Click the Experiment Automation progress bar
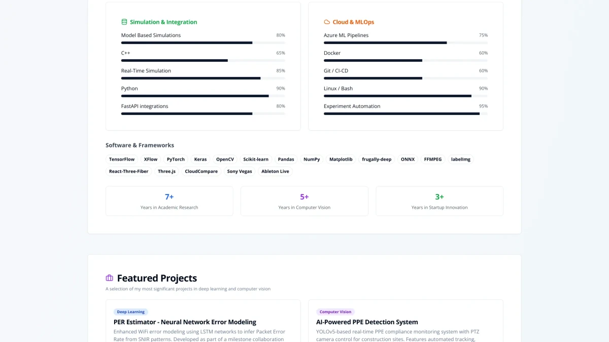609x342 pixels. coord(405,113)
